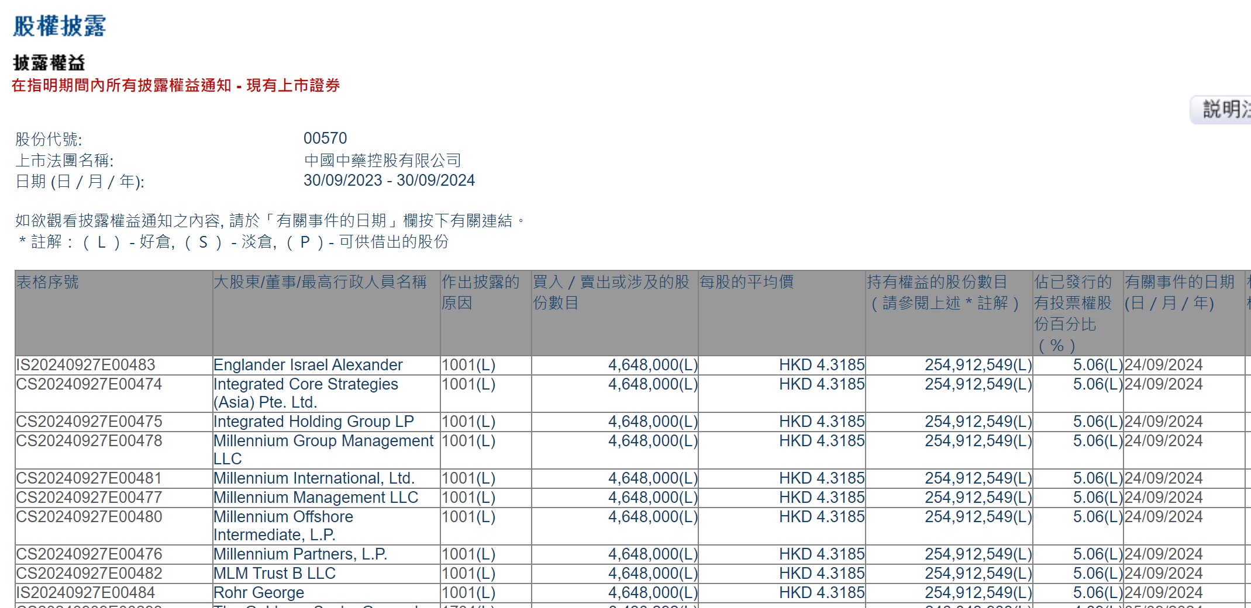Open event date in Integrated Core Strategies row
1251x608 pixels.
coord(1164,384)
